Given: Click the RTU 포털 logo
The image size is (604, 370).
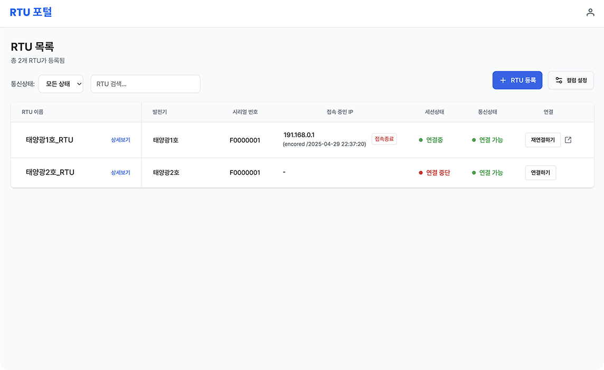Looking at the screenshot, I should tap(31, 12).
